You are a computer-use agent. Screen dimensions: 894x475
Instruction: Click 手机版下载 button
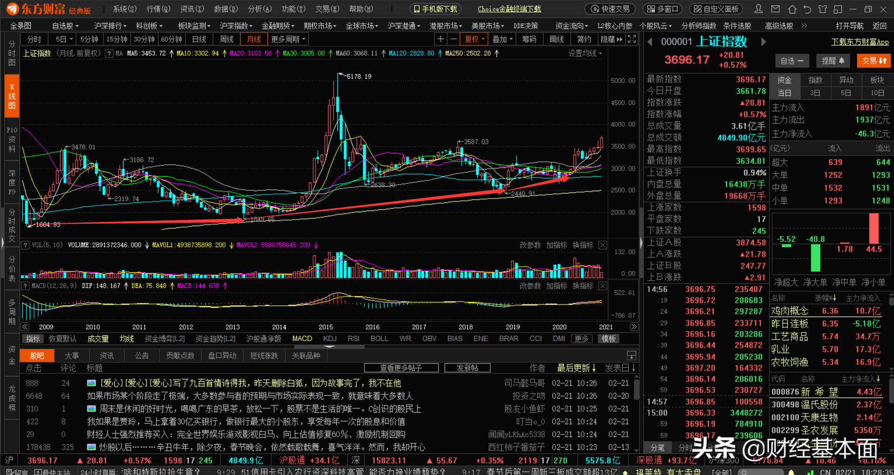coord(435,9)
